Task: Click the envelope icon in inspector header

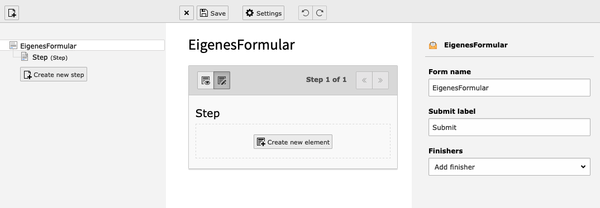Action: pos(433,45)
